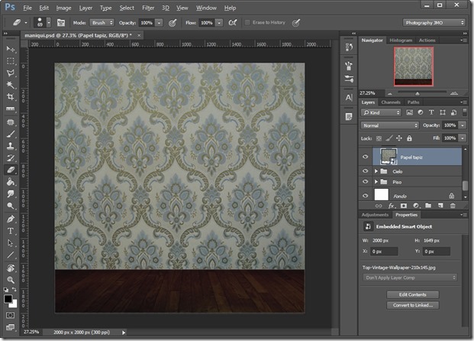Hide the Fondo layer
This screenshot has width=474, height=341.
(x=365, y=196)
